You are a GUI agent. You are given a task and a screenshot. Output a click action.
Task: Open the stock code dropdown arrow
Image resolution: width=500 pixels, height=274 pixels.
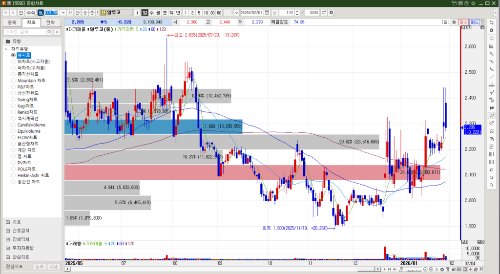click(x=62, y=12)
